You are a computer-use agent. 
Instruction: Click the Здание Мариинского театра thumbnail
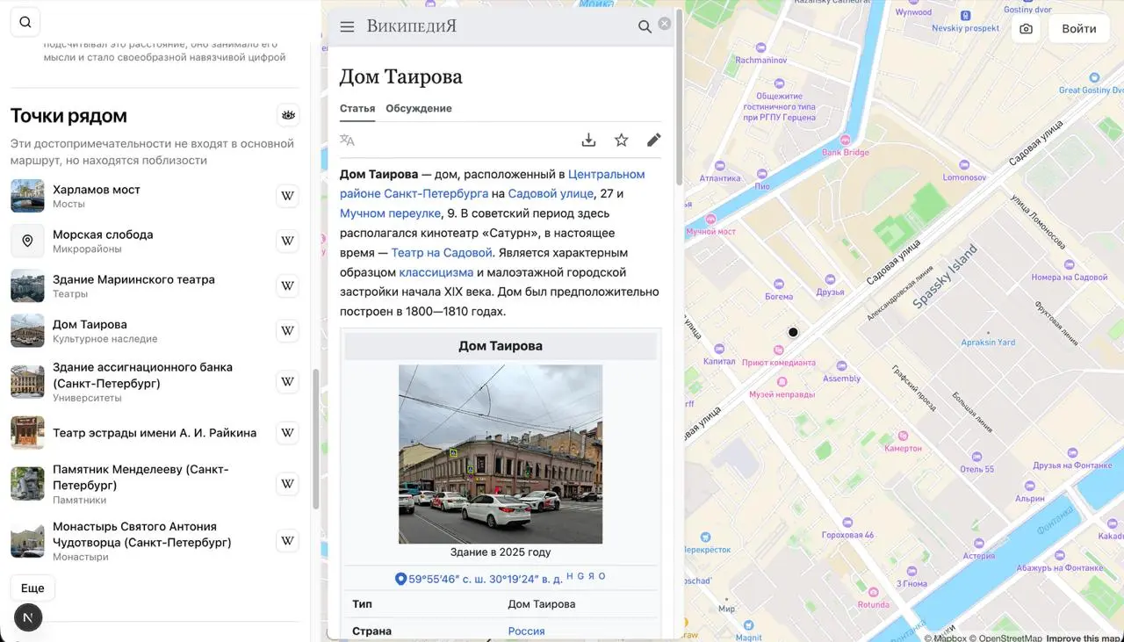27,285
